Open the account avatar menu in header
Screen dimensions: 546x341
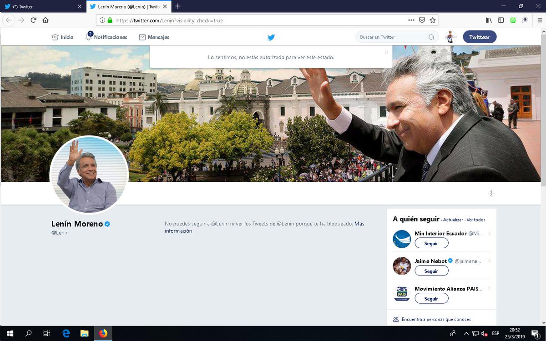coord(450,37)
